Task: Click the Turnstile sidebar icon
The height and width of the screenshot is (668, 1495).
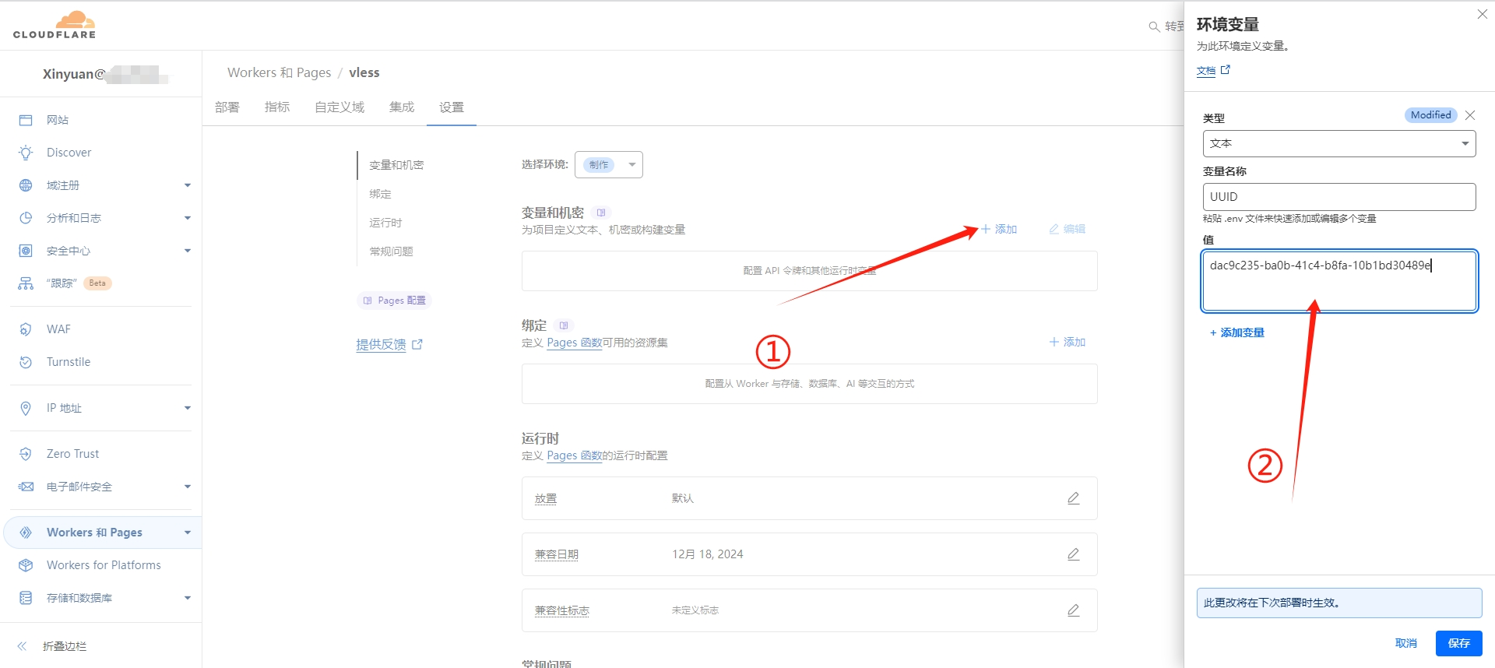Action: (x=26, y=362)
